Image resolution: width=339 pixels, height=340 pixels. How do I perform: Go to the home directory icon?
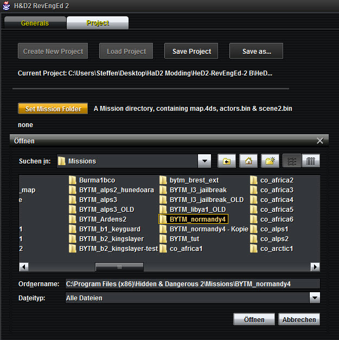248,161
